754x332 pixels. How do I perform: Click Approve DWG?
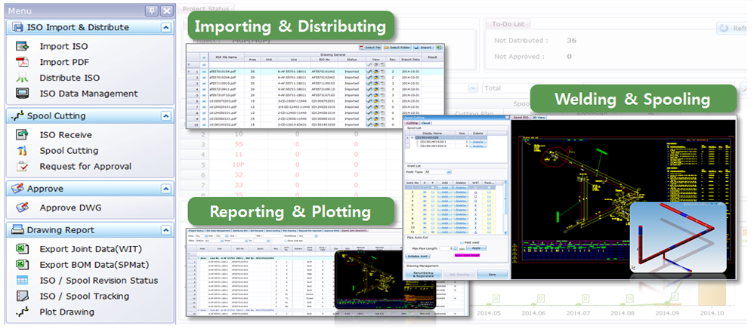70,207
